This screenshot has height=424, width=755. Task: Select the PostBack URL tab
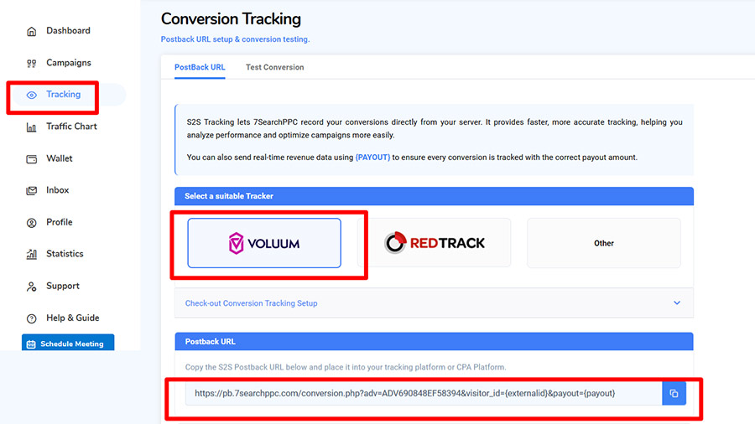pyautogui.click(x=200, y=67)
